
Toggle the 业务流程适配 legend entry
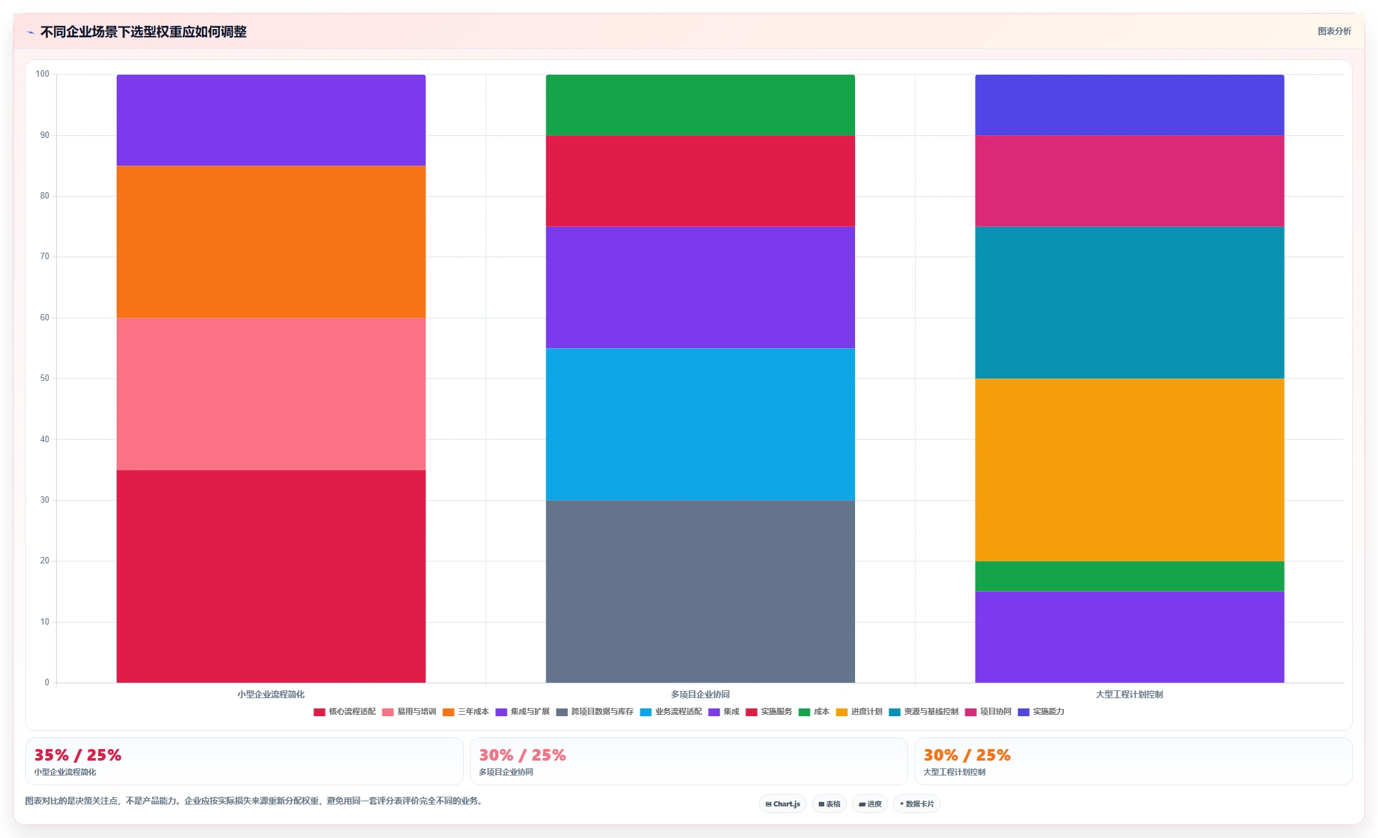[x=671, y=712]
